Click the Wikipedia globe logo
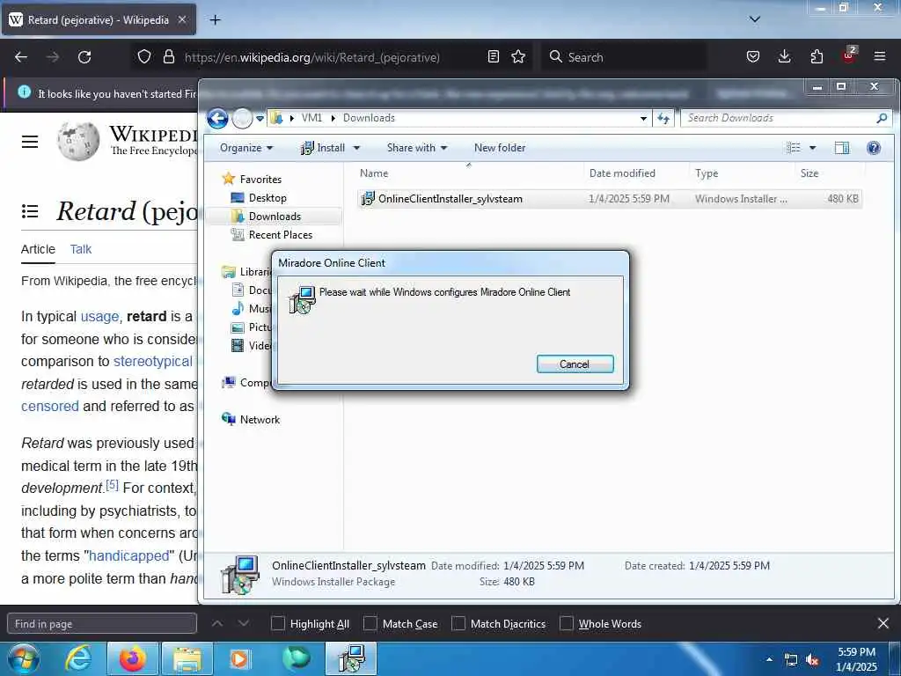 tap(78, 141)
